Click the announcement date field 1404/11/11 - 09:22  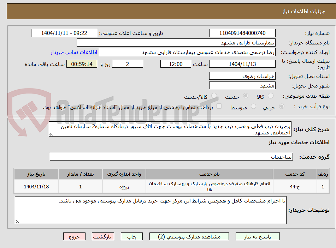(64, 33)
